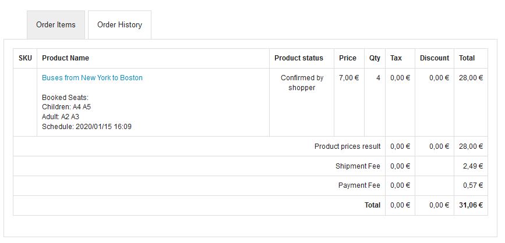The image size is (505, 243).
Task: Click the Confirmed by shopper status cell
Action: coord(302,83)
